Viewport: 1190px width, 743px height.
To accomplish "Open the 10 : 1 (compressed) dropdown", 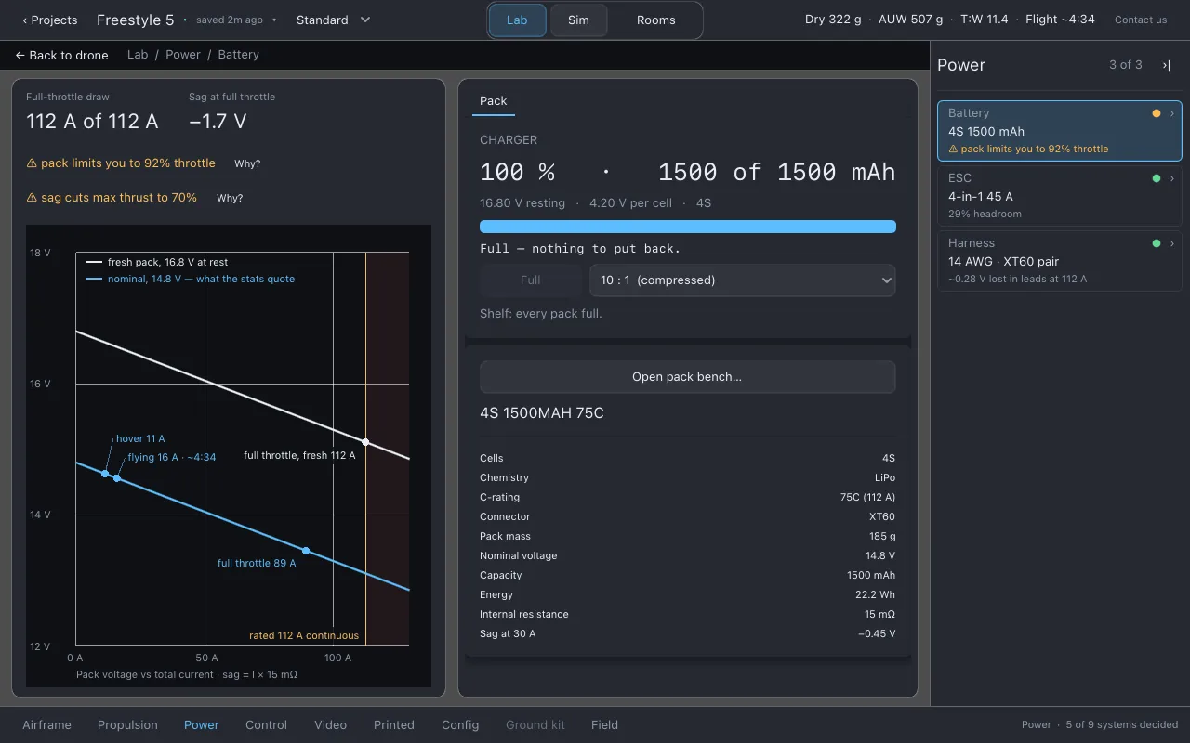I will click(742, 280).
